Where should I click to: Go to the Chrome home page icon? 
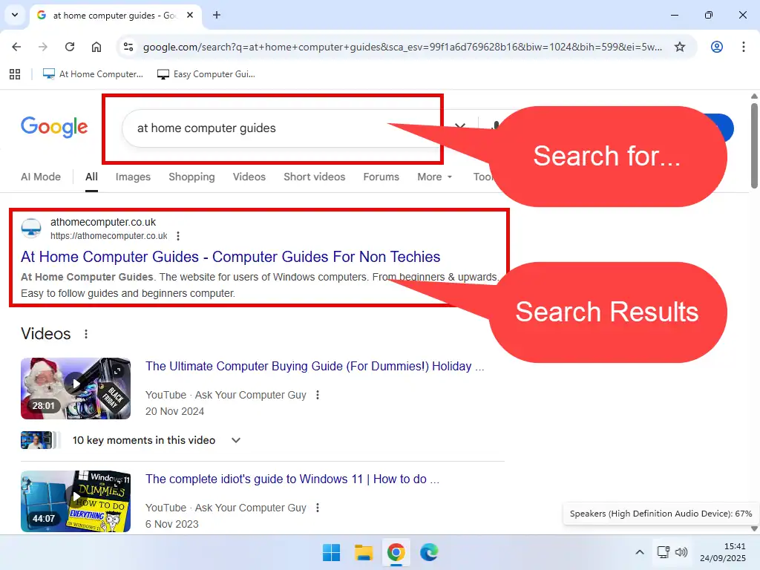pyautogui.click(x=96, y=47)
